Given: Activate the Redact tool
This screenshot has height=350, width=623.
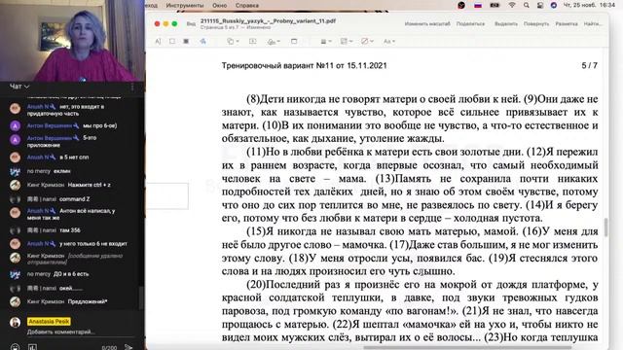Looking at the screenshot, I should [186, 41].
